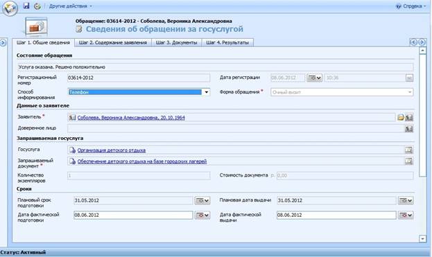Click the Дата фактической подготовки date field
The height and width of the screenshot is (257, 432).
point(133,215)
